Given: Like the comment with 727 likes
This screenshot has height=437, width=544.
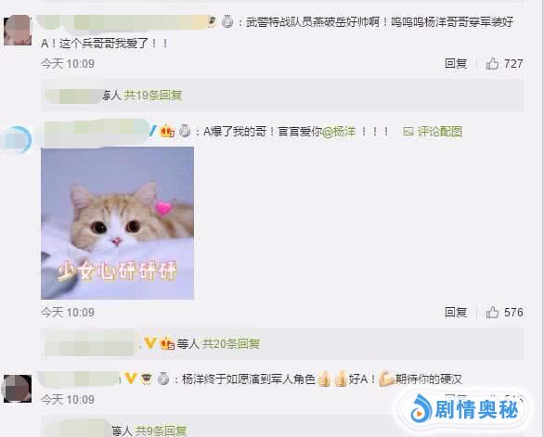Looking at the screenshot, I should [x=492, y=64].
